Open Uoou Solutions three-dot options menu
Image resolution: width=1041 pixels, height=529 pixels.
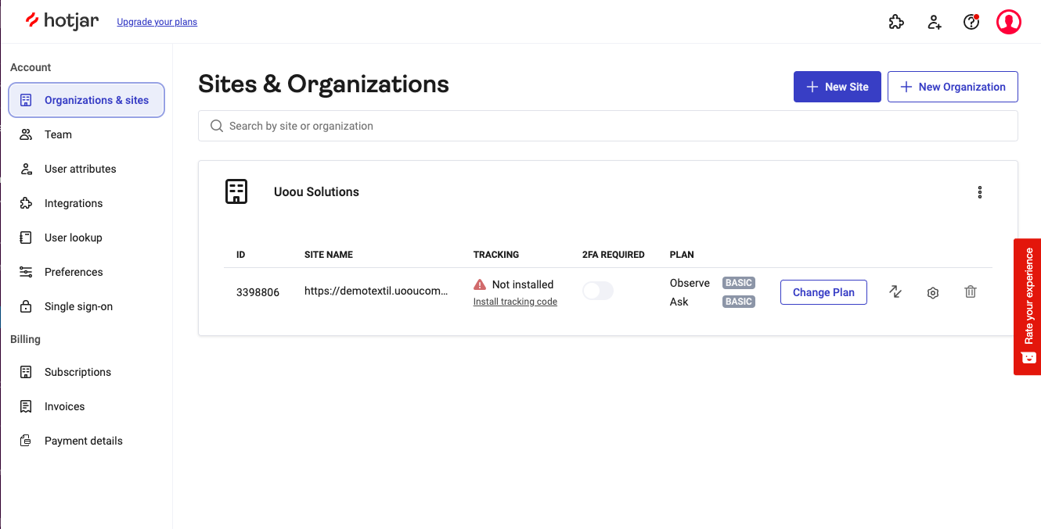980,192
